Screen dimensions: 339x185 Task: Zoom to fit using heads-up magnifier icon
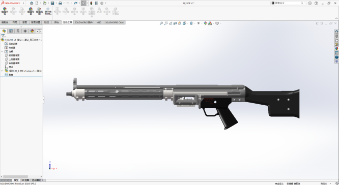(x=161, y=23)
